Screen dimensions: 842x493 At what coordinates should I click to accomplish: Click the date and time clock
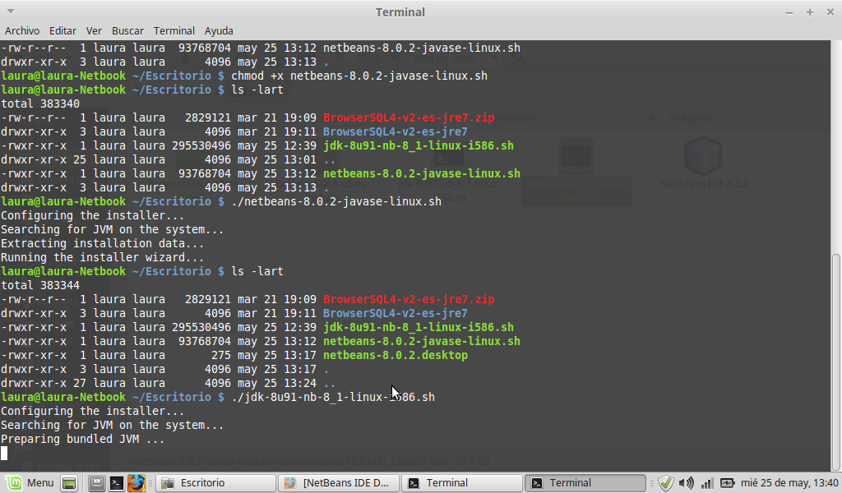coord(789,483)
